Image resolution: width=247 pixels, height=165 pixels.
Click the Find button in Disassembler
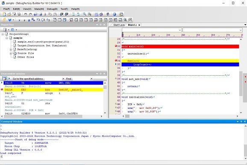click(x=68, y=79)
